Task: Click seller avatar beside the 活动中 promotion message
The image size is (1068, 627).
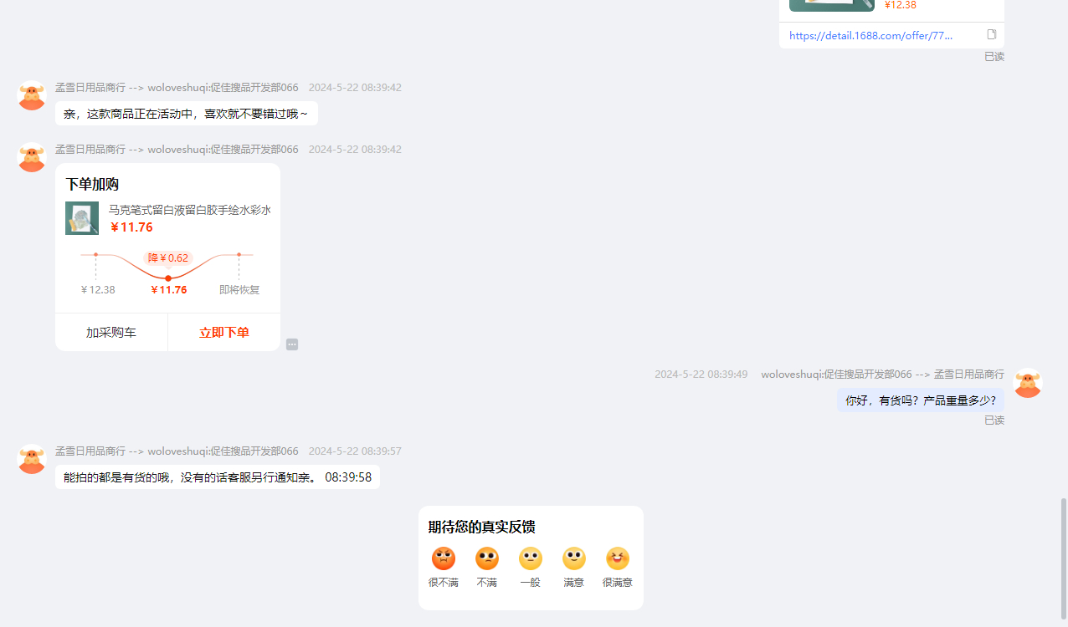Action: [x=32, y=95]
